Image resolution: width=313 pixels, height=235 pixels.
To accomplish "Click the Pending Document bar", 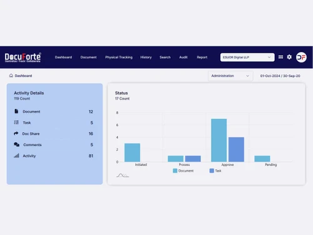I will pos(262,159).
